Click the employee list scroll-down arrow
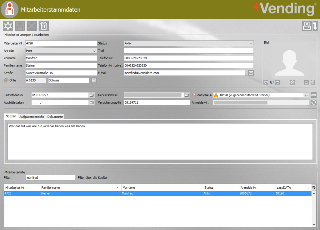The width and height of the screenshot is (320, 230). pos(314,224)
